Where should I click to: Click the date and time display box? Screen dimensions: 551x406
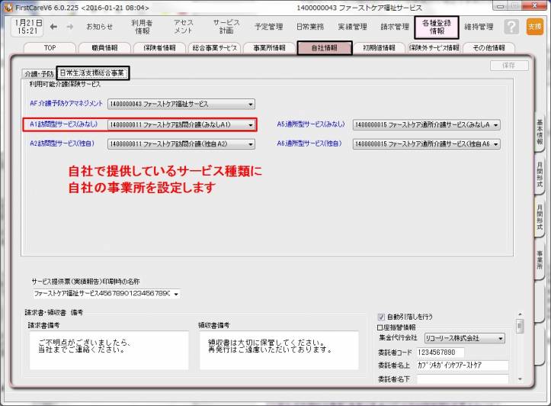[x=27, y=27]
